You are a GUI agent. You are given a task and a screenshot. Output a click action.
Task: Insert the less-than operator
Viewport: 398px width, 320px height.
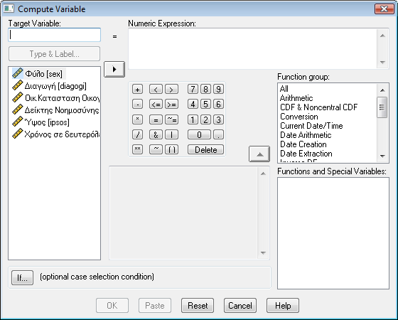coord(156,89)
